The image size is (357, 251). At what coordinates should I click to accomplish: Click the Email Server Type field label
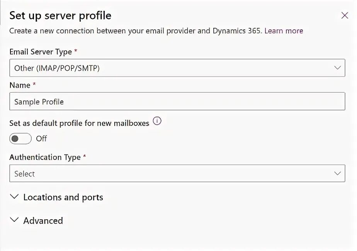tap(41, 52)
